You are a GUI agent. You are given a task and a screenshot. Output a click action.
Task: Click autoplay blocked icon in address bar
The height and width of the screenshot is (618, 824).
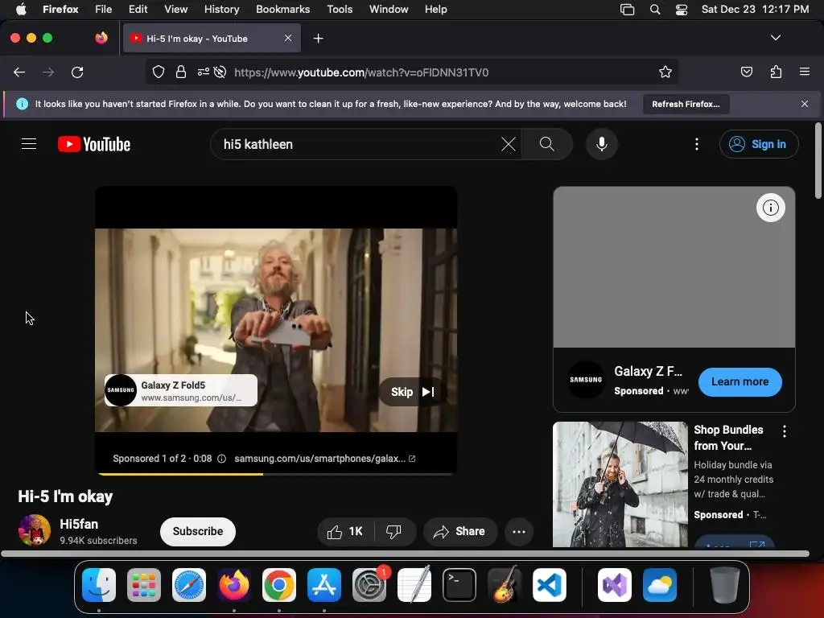tap(220, 72)
